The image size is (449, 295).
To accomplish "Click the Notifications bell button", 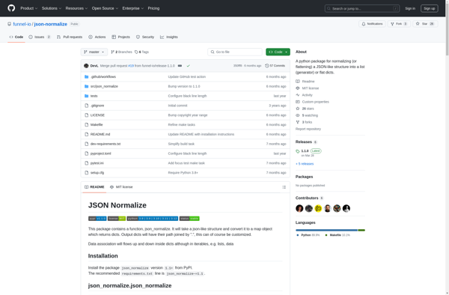I will pyautogui.click(x=372, y=24).
